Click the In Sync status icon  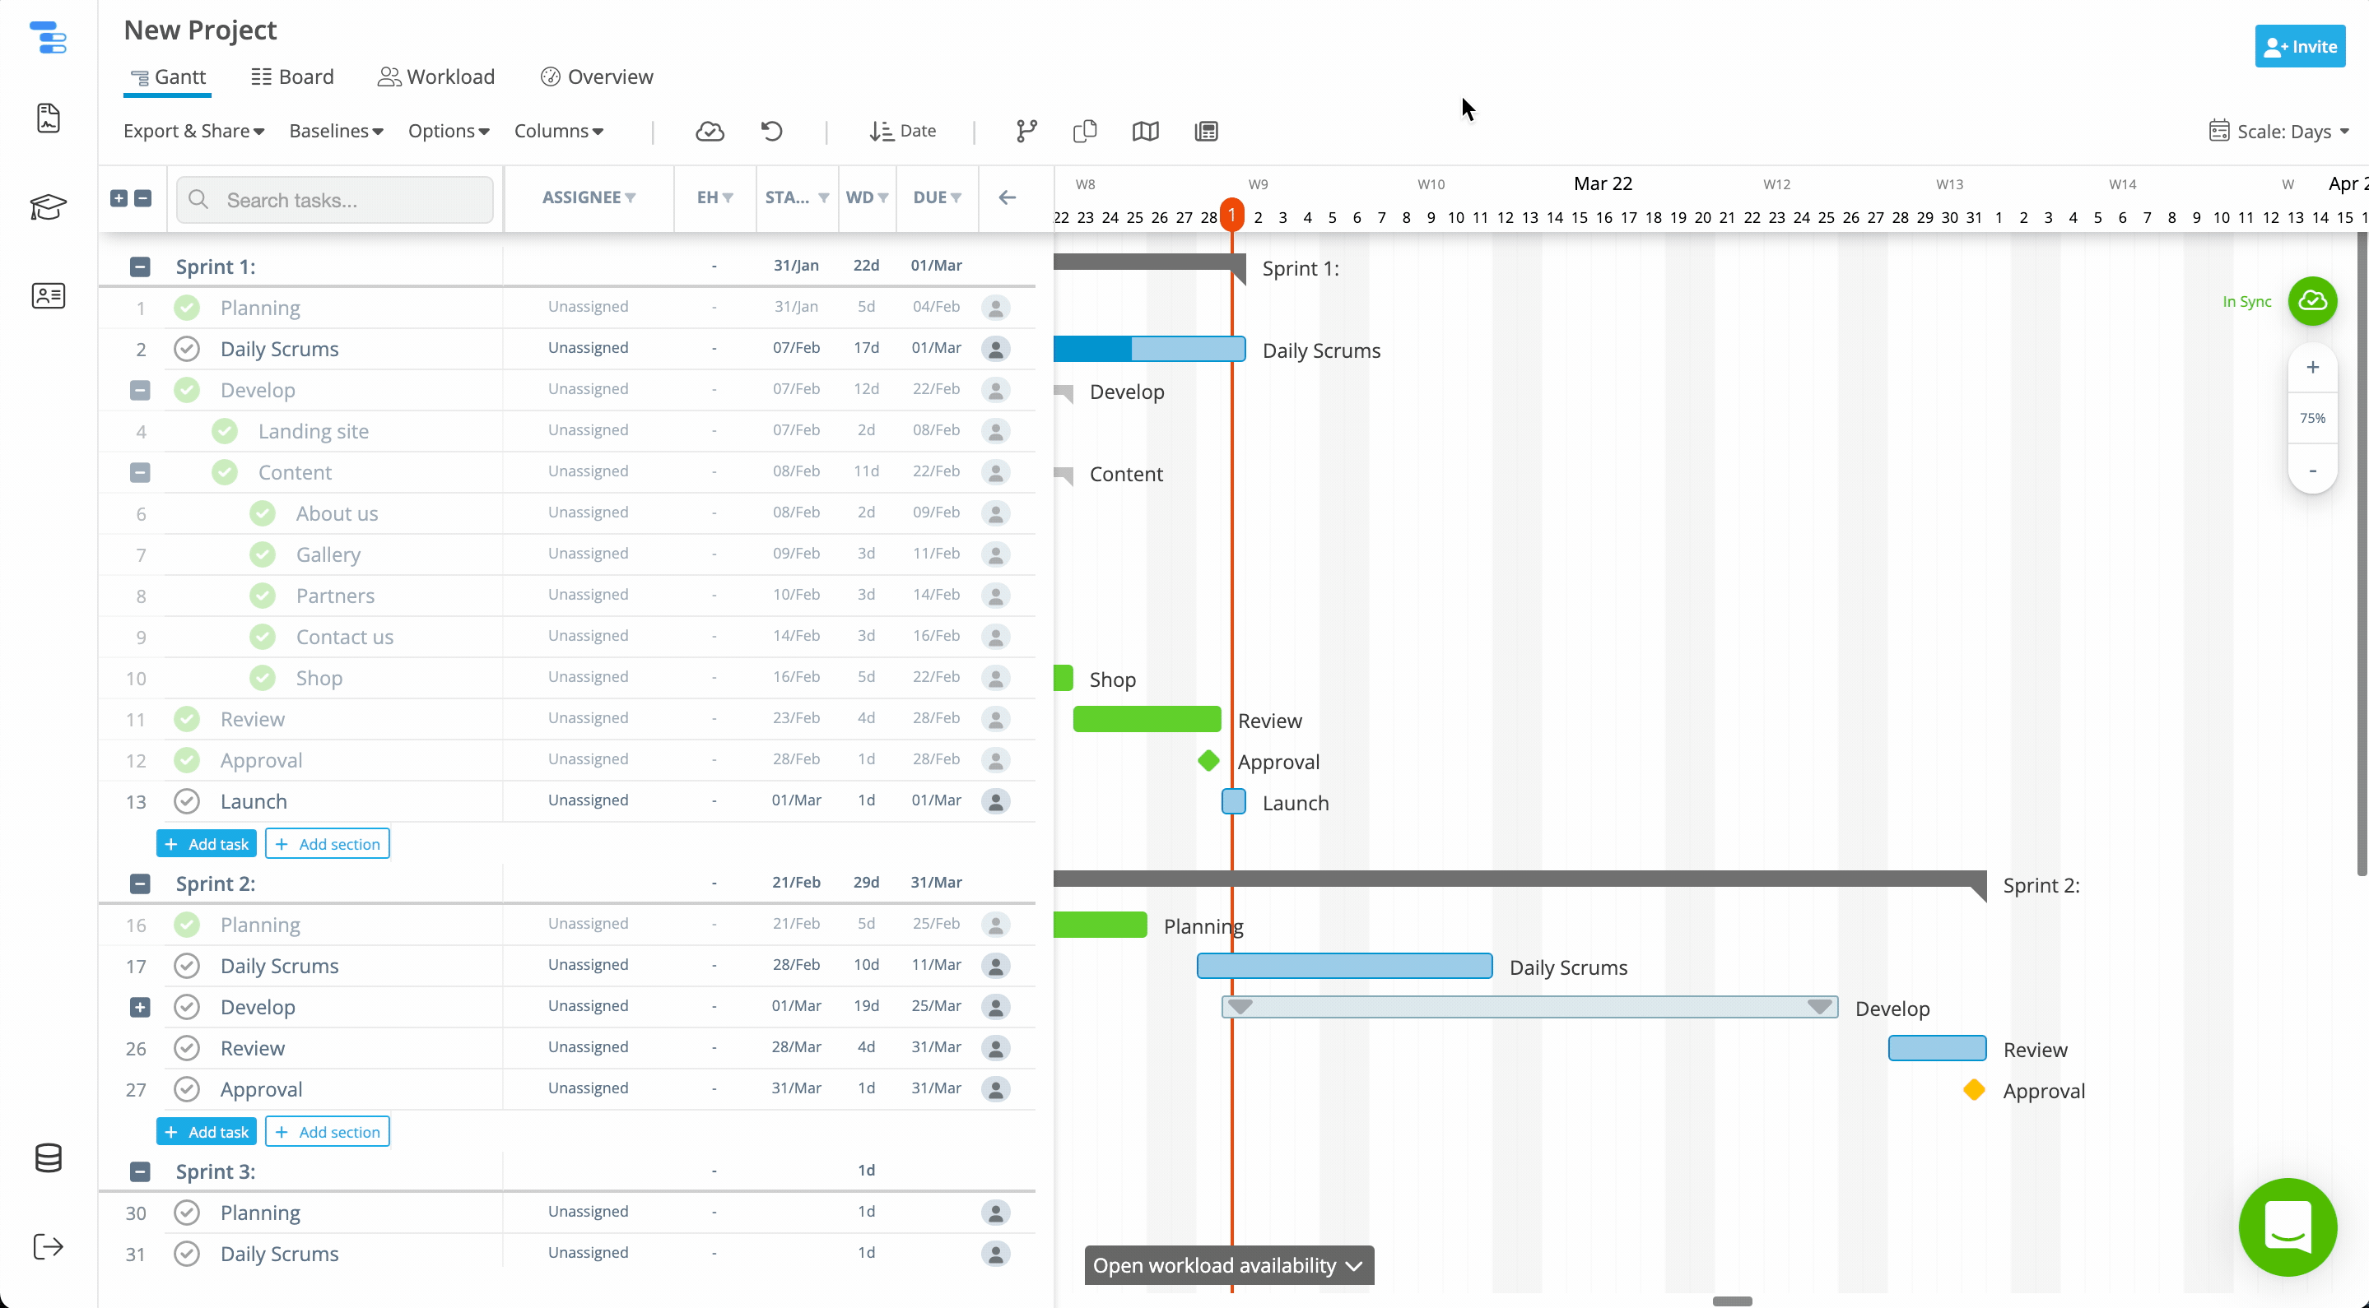pyautogui.click(x=2314, y=301)
